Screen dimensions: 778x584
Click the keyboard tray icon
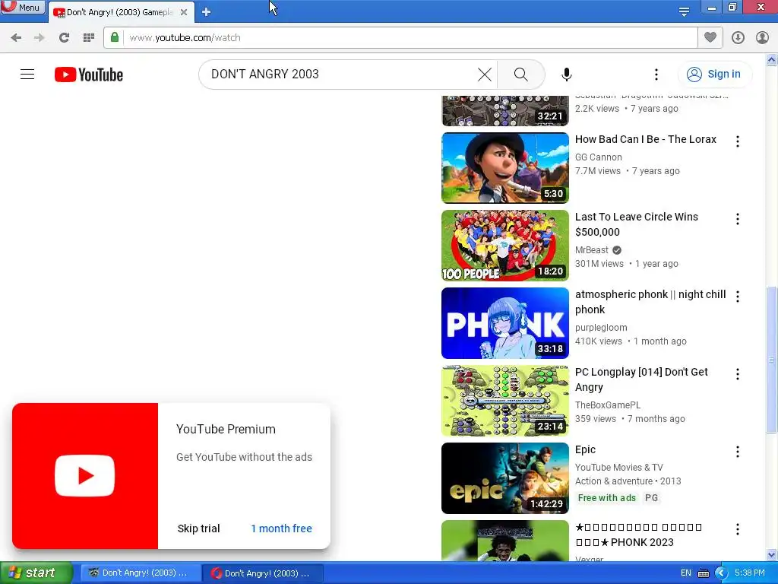[704, 573]
